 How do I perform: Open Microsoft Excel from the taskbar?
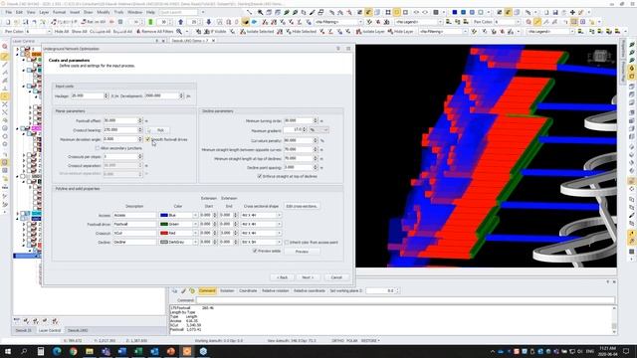[138, 351]
